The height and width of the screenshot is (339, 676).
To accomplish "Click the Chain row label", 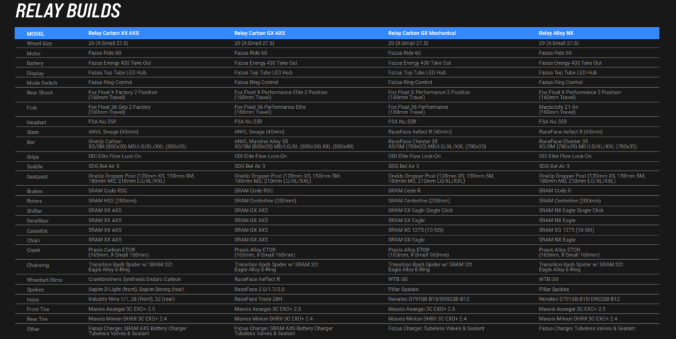I will pyautogui.click(x=33, y=240).
